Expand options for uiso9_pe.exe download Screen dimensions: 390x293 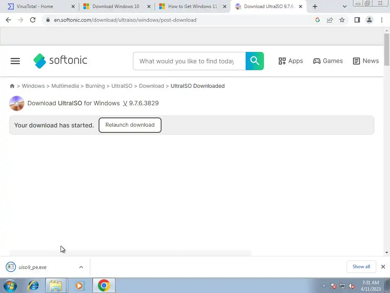coord(81,267)
